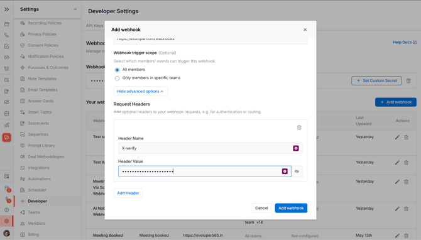Screen dimensions: 421x240
Task: Delete the webhook secret trash icon
Action: pyautogui.click(x=408, y=80)
